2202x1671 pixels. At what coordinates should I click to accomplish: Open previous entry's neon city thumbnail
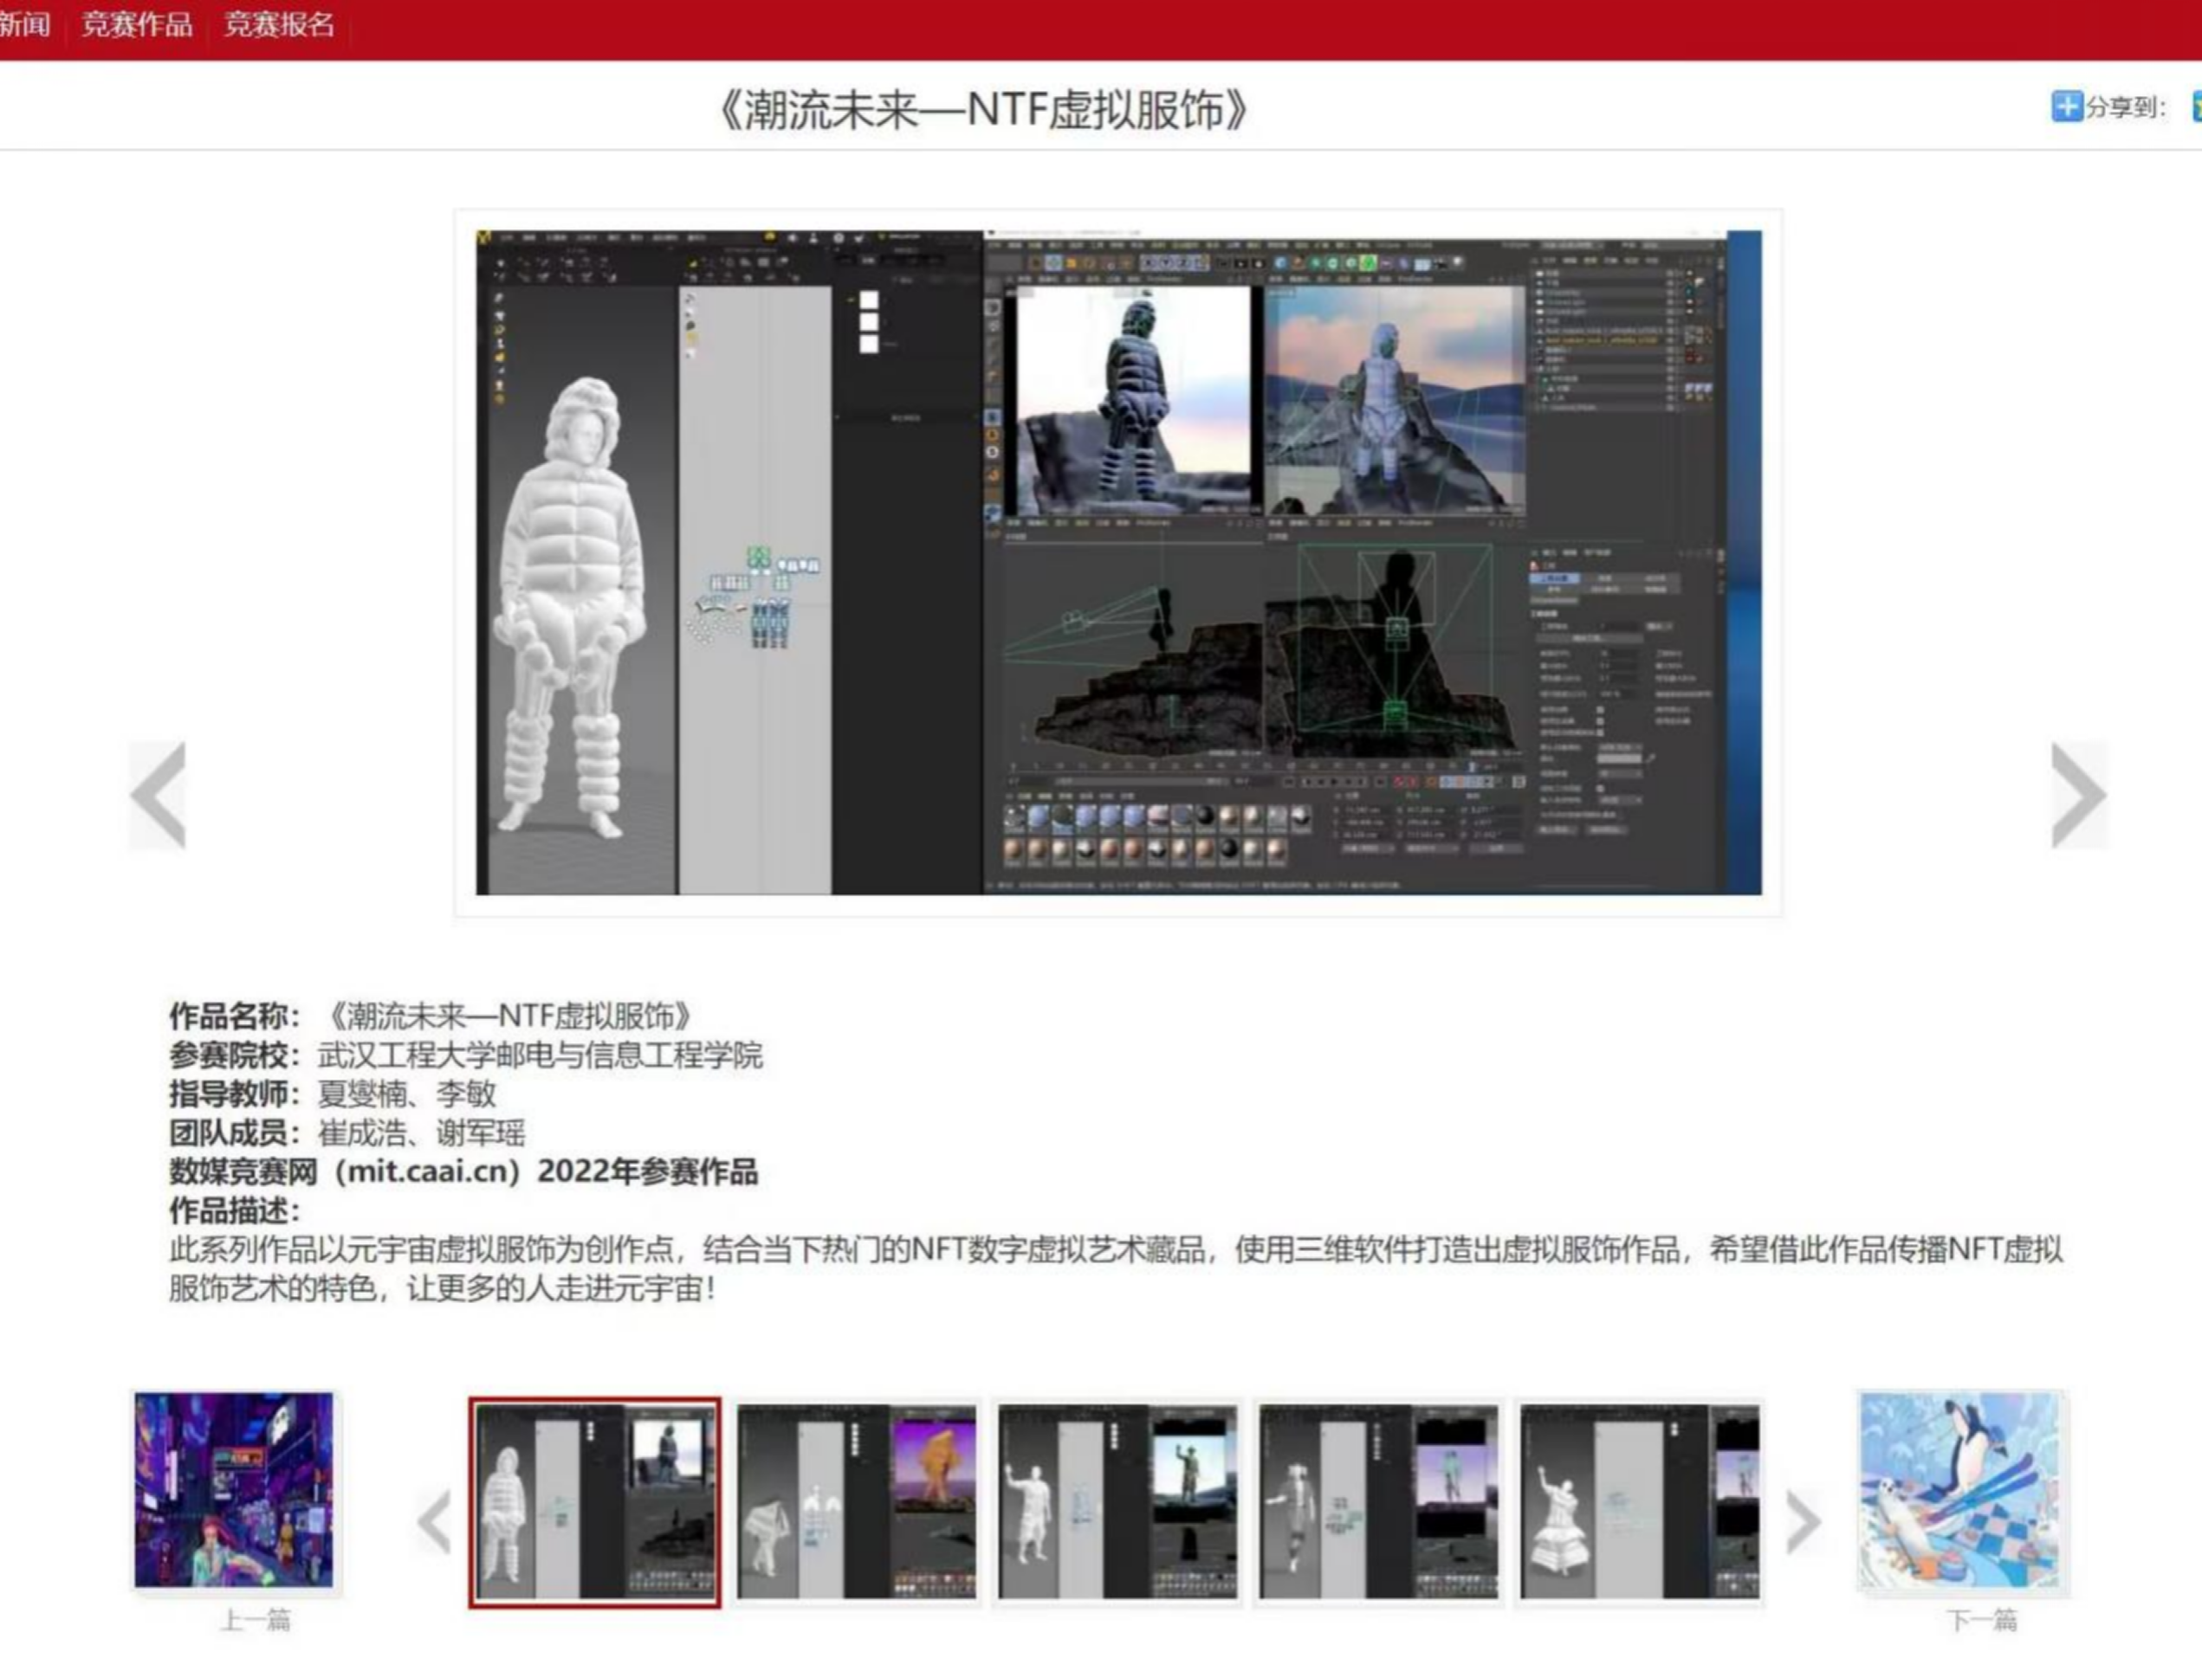point(234,1490)
